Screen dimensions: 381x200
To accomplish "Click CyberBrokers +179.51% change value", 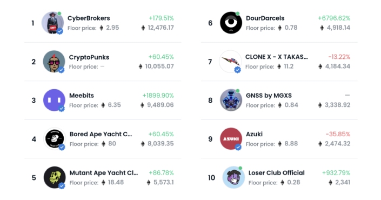I will click(162, 18).
